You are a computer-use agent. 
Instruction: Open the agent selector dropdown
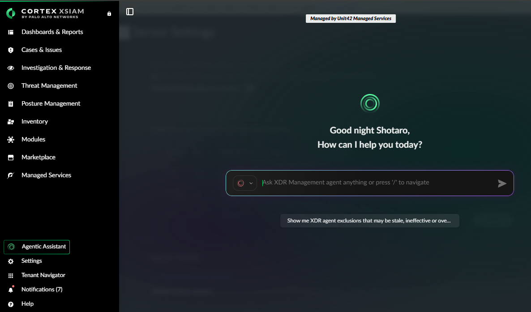(x=245, y=183)
